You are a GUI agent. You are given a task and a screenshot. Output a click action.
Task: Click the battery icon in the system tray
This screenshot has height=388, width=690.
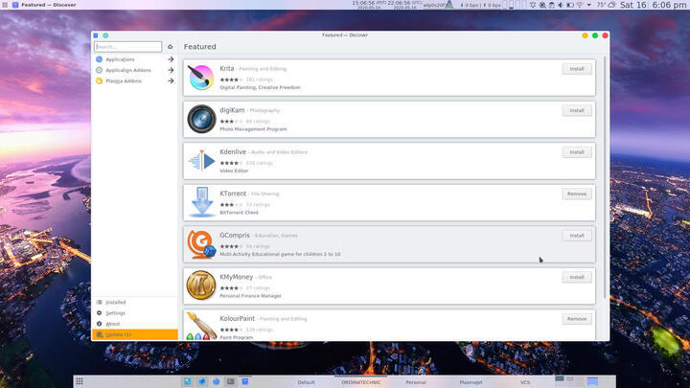coord(570,5)
